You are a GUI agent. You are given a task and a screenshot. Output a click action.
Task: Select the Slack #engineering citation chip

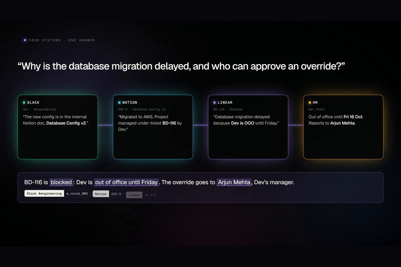44,193
